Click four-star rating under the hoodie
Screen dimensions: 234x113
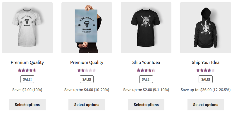click(x=206, y=70)
